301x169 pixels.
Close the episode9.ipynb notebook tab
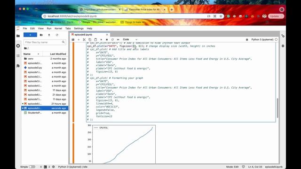pyautogui.click(x=107, y=35)
